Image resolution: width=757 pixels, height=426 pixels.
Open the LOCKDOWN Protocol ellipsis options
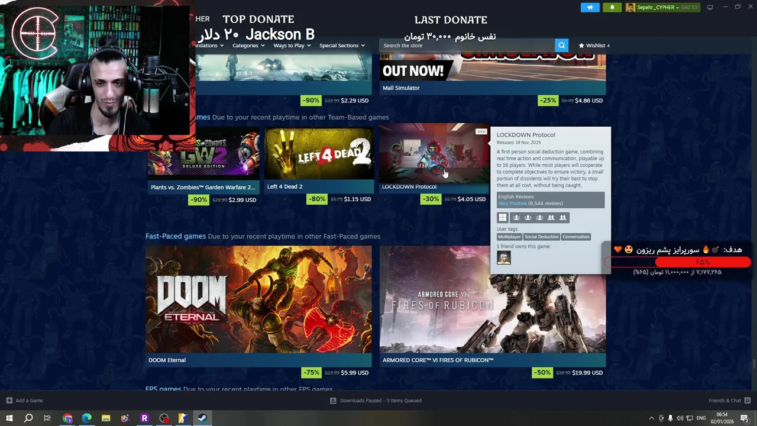tap(481, 132)
